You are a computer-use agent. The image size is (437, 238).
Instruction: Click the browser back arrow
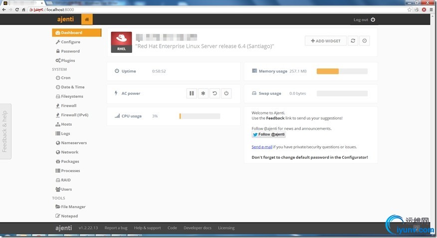coord(4,9)
